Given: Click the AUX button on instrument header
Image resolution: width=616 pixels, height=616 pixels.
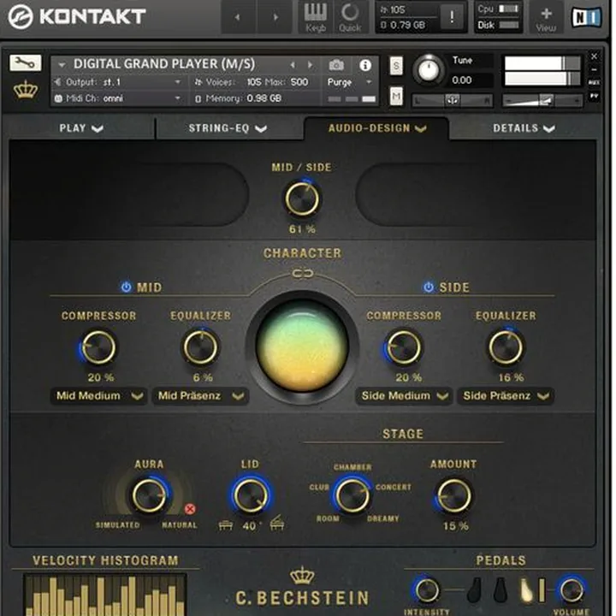Looking at the screenshot, I should 594,82.
